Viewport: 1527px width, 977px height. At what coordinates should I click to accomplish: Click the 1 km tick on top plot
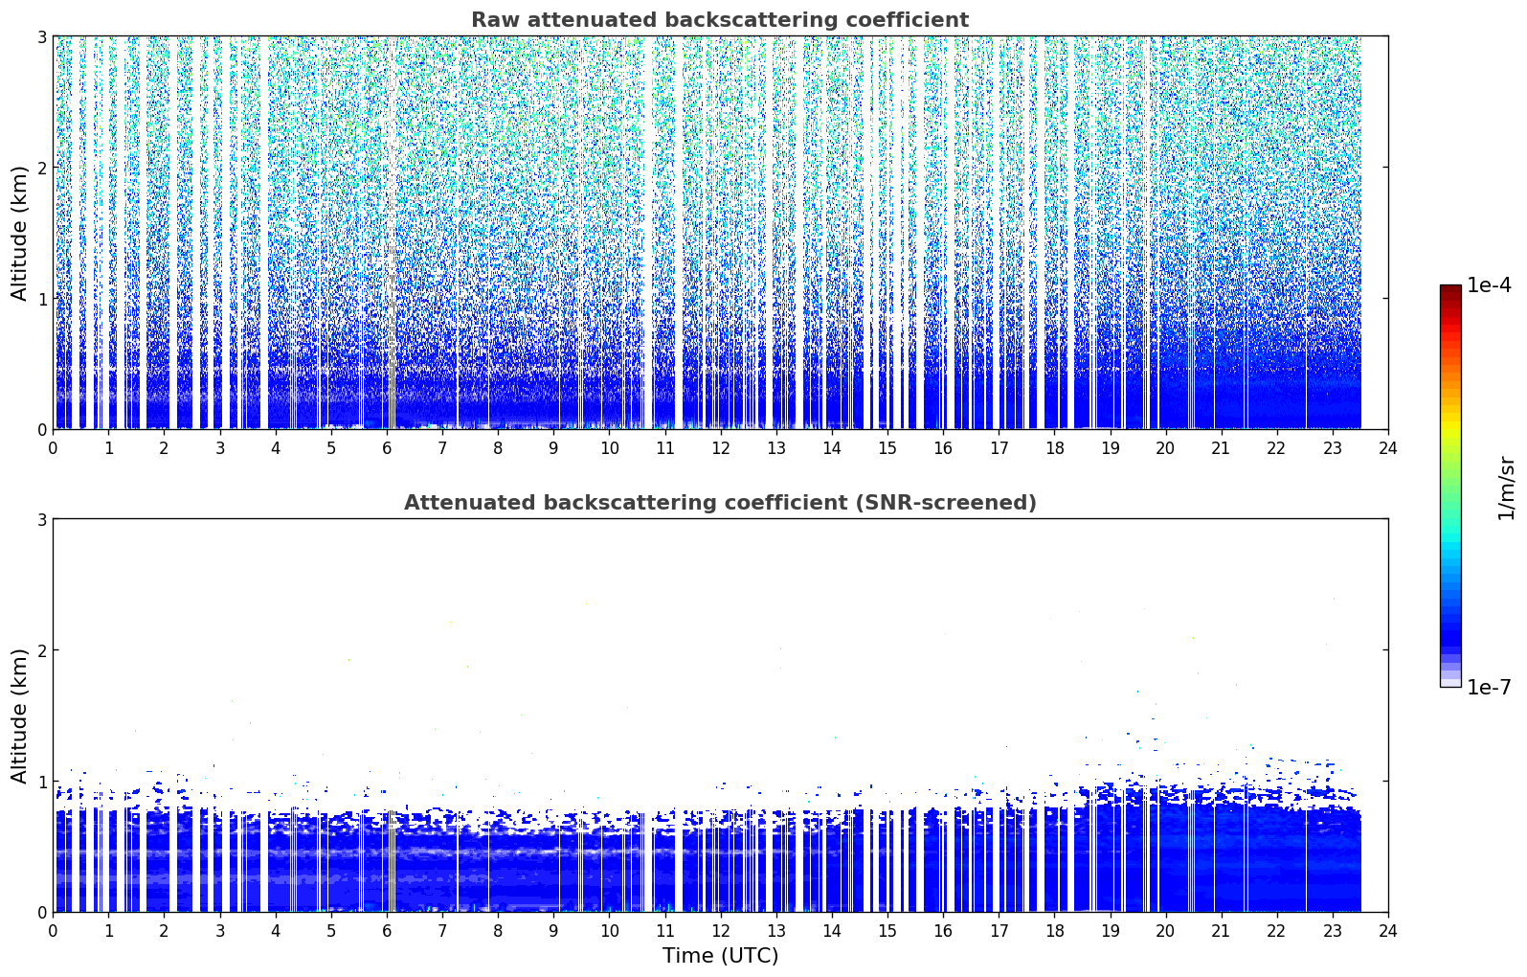41,299
